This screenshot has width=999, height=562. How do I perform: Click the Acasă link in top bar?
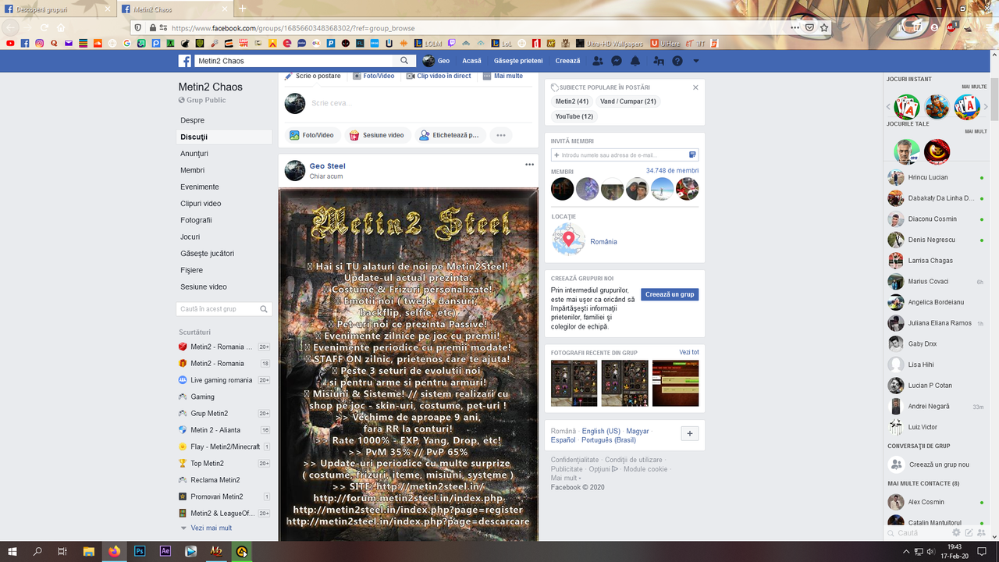pyautogui.click(x=471, y=61)
